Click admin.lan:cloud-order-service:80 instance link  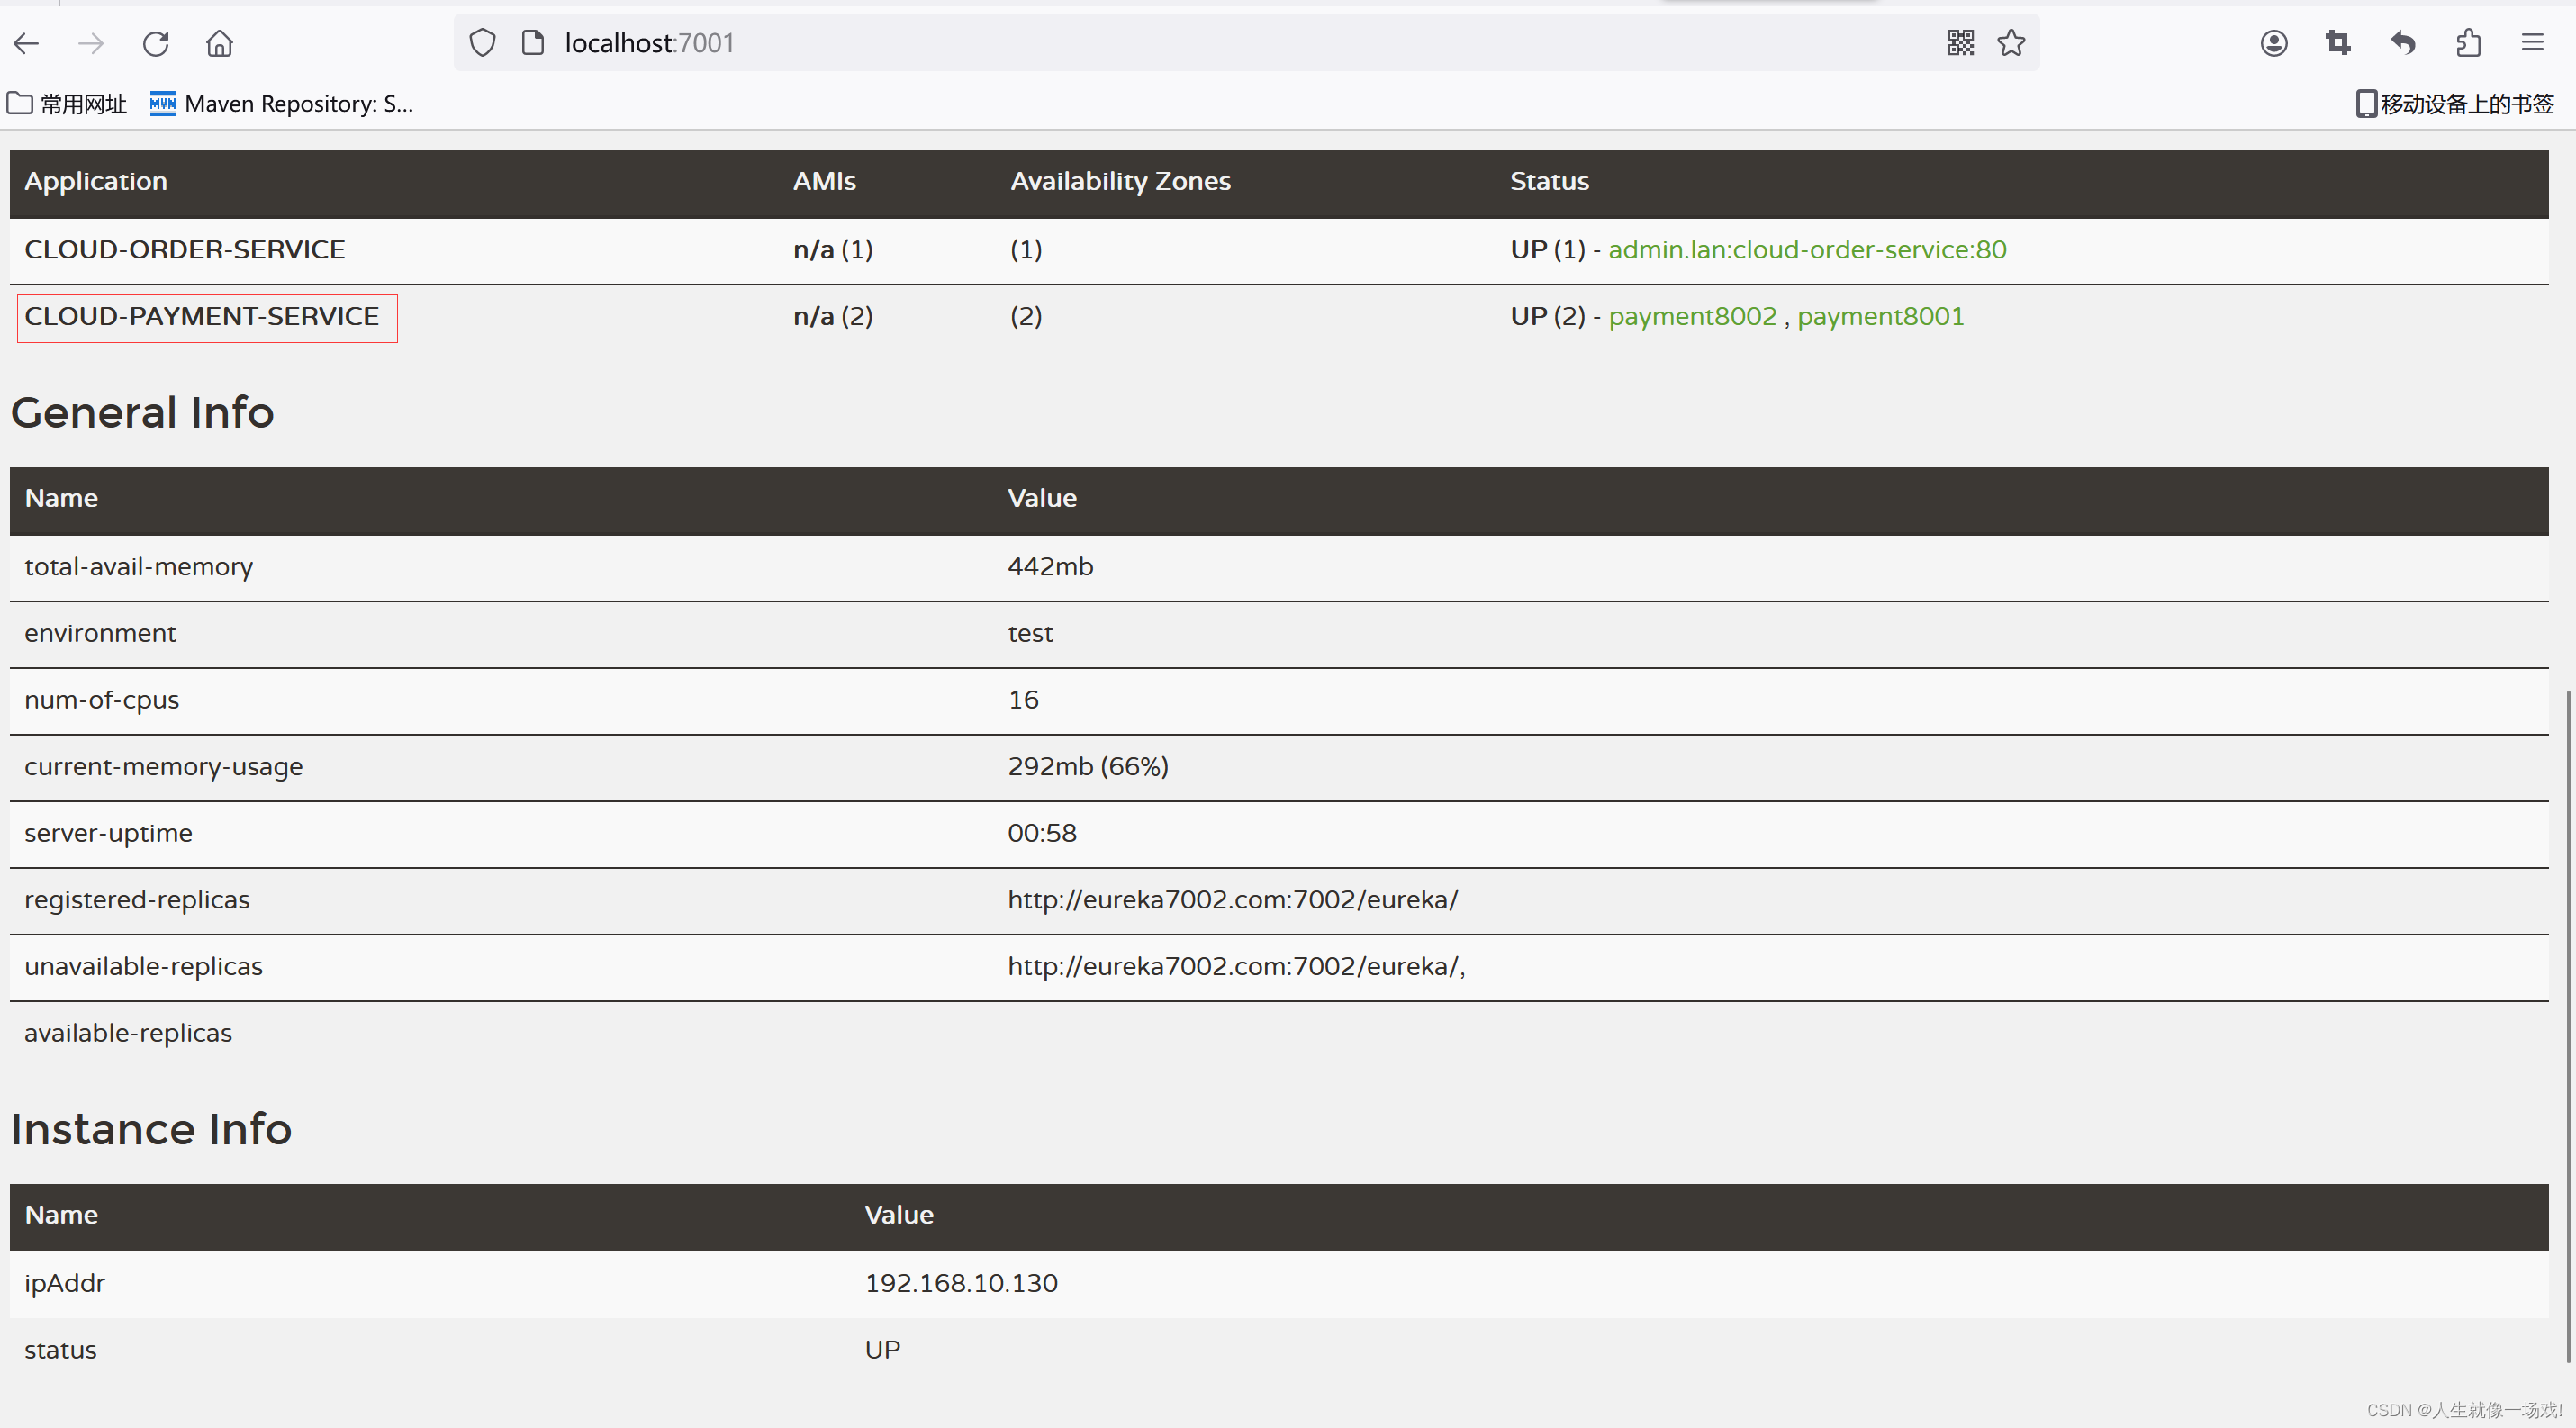point(1806,250)
